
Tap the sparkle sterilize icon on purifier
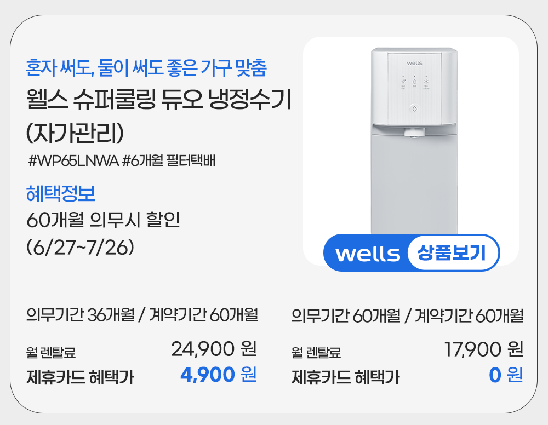tap(403, 81)
